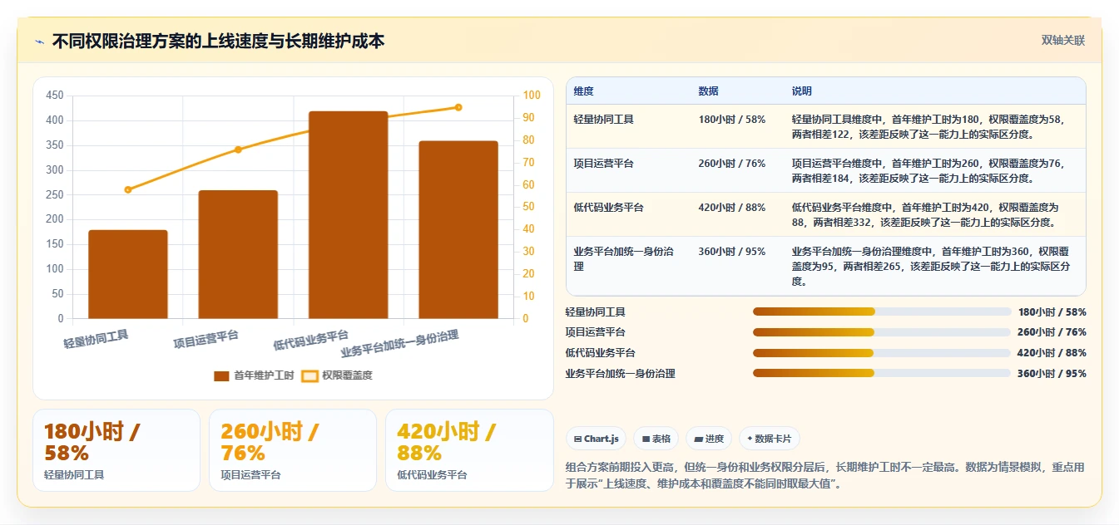The width and height of the screenshot is (1119, 525).
Task: Click the 业务平台加统一身份治理 progress bar
Action: 882,373
